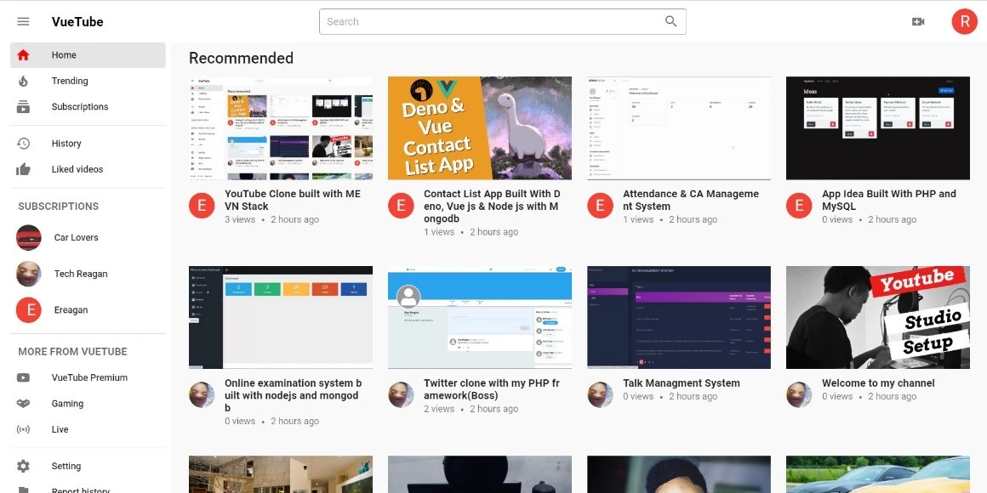This screenshot has width=987, height=493.
Task: Open VueTube Premium label
Action: coord(89,378)
